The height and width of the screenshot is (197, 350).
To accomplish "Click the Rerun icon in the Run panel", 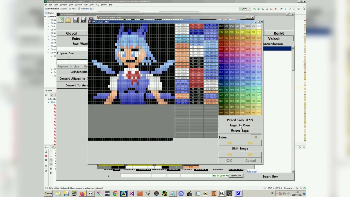I will point(46,152).
